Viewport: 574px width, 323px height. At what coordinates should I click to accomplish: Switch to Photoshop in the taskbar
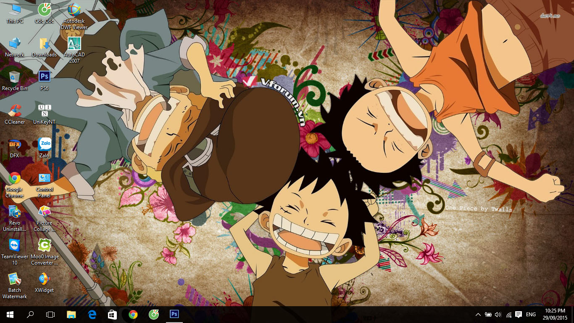point(174,314)
